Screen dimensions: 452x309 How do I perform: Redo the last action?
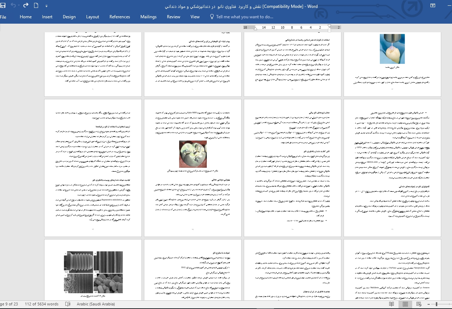26,5
